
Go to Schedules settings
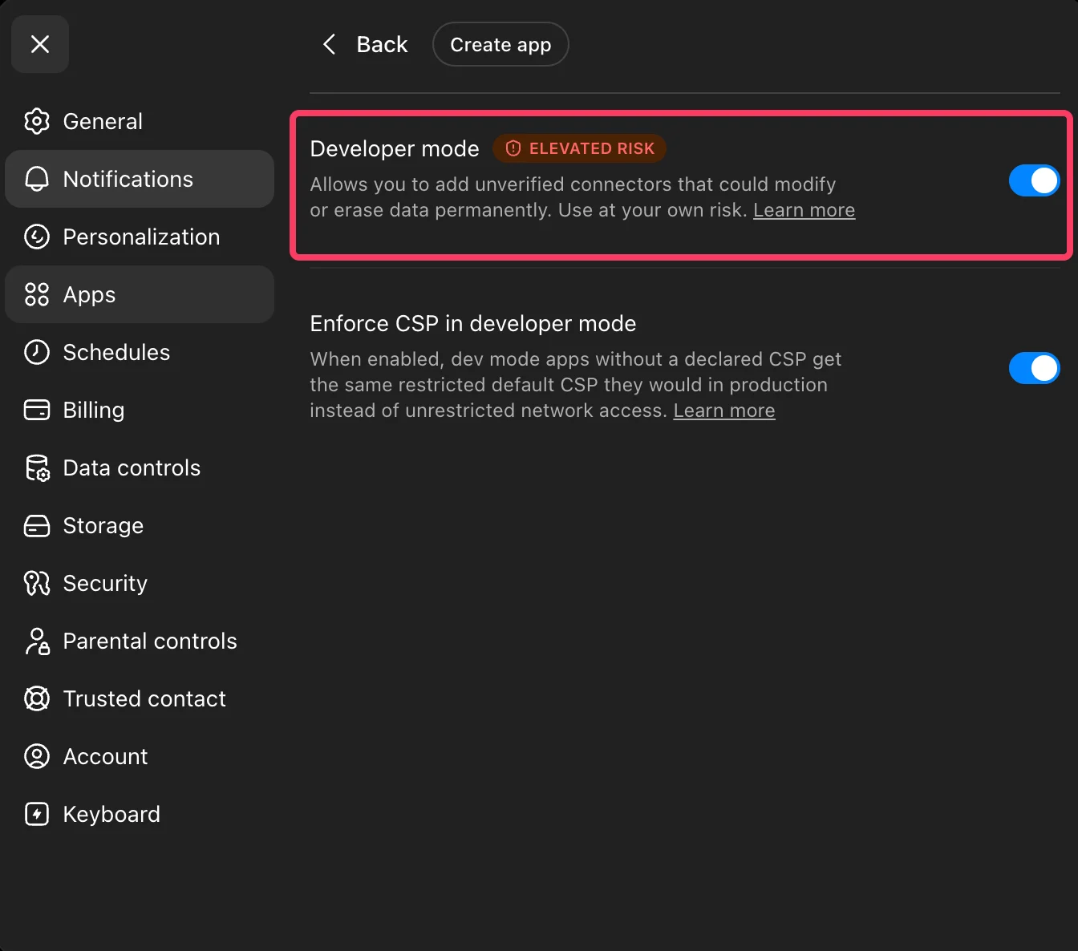[140, 352]
